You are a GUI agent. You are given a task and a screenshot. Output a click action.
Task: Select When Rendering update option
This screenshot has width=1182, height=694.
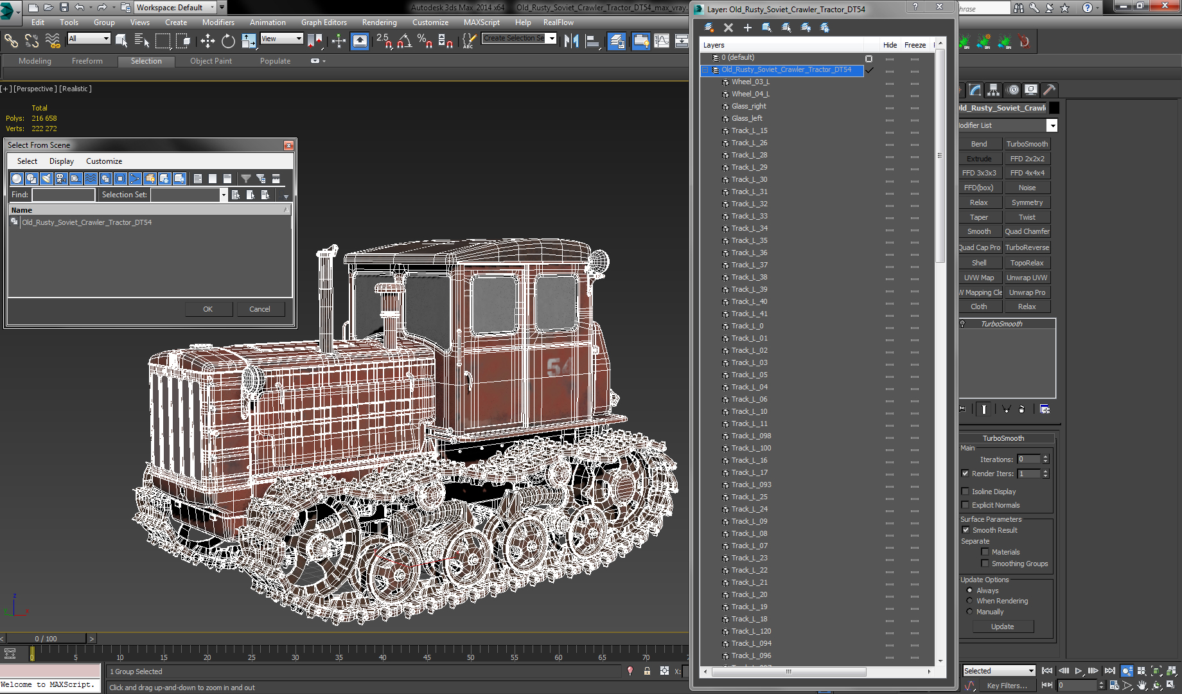click(x=969, y=601)
